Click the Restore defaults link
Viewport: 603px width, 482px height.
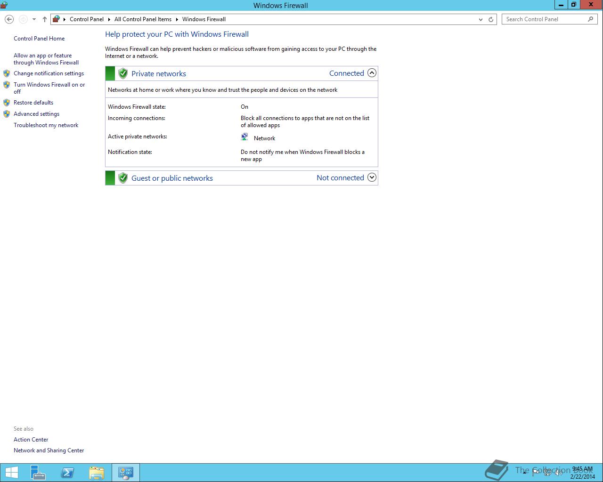point(33,103)
